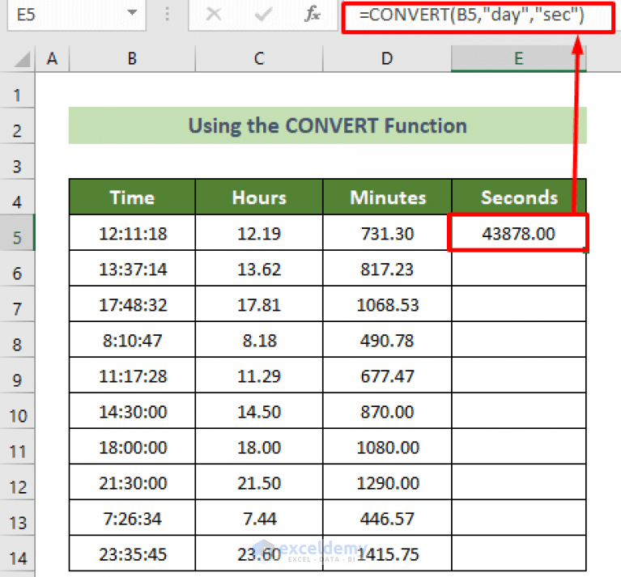The image size is (621, 577).
Task: Click the 'Time' header cell
Action: [132, 197]
